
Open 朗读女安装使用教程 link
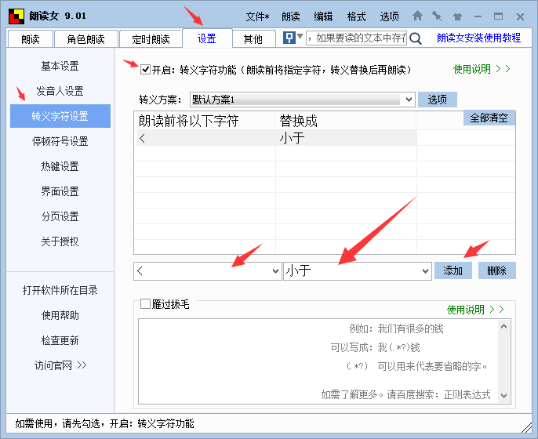pyautogui.click(x=478, y=38)
